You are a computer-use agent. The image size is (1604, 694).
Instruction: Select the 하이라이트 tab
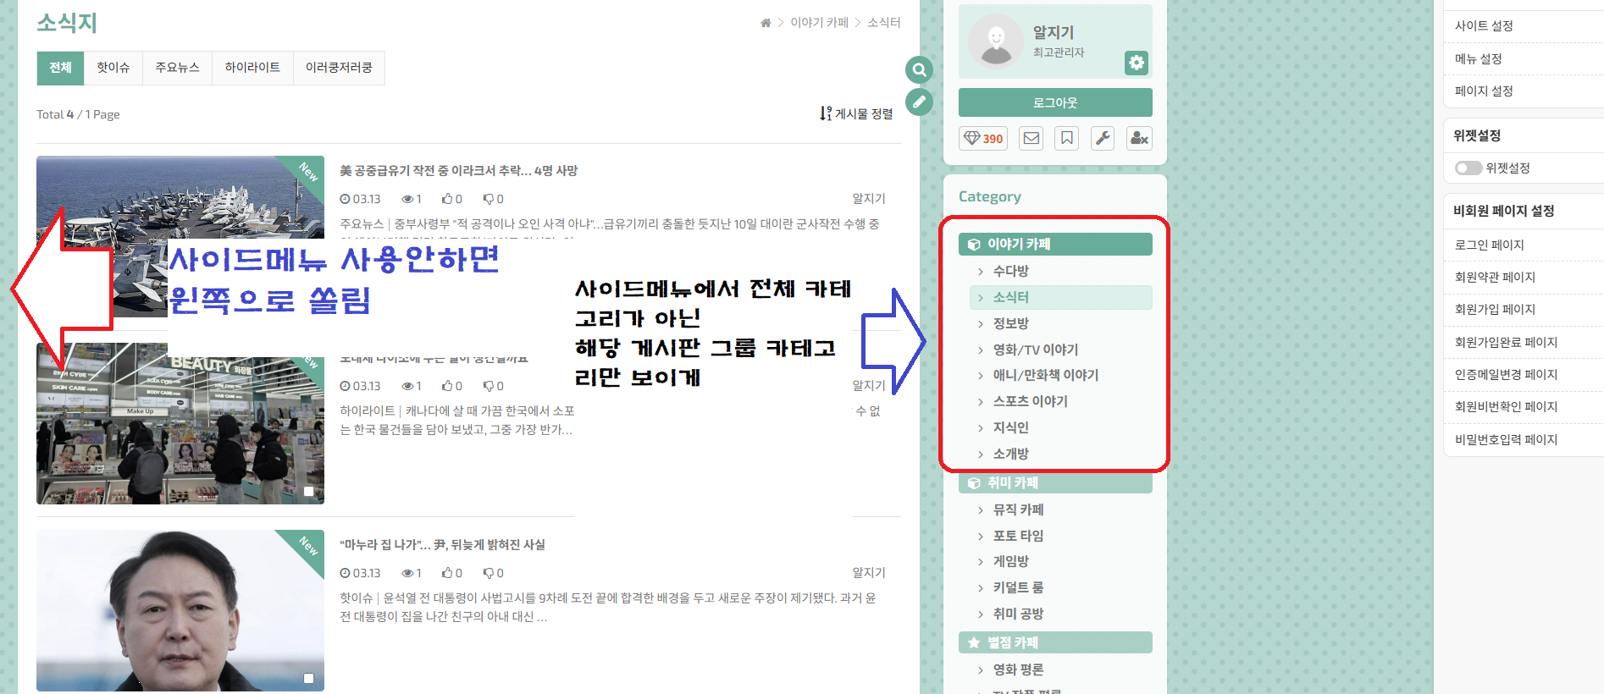tap(252, 68)
